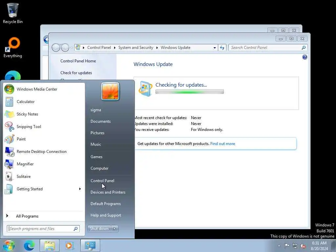Expand the System and Security breadcrumb arrow
Image resolution: width=336 pixels, height=252 pixels.
click(157, 48)
